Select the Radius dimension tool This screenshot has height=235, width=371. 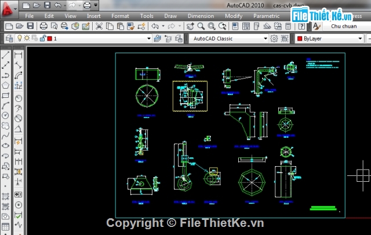tap(18, 98)
